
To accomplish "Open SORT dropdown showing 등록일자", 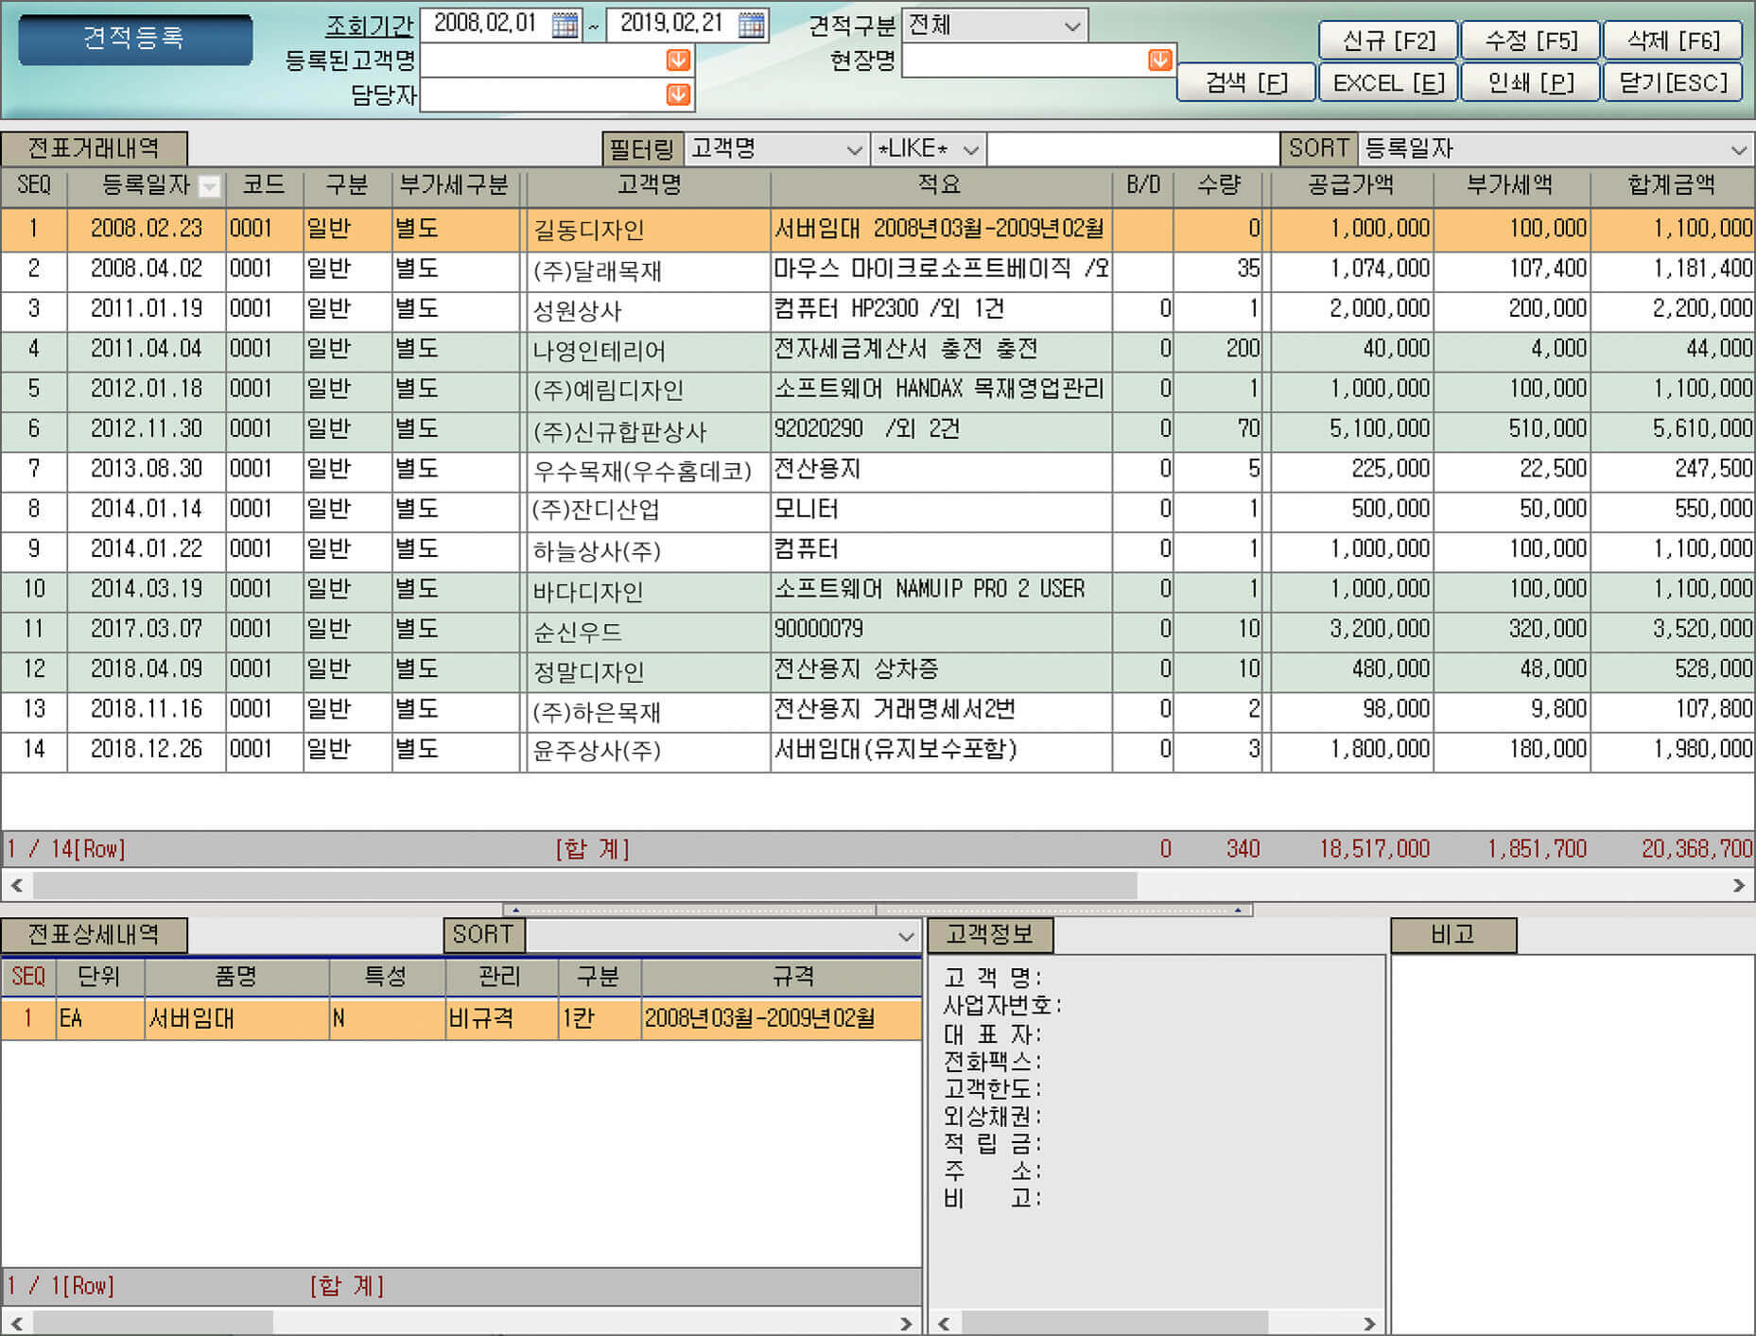I will [x=1556, y=148].
